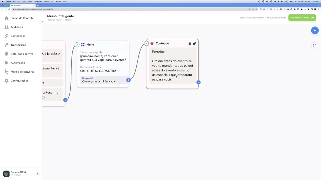Open a new Chrome tab
This screenshot has height=180, width=321.
pos(38,5)
